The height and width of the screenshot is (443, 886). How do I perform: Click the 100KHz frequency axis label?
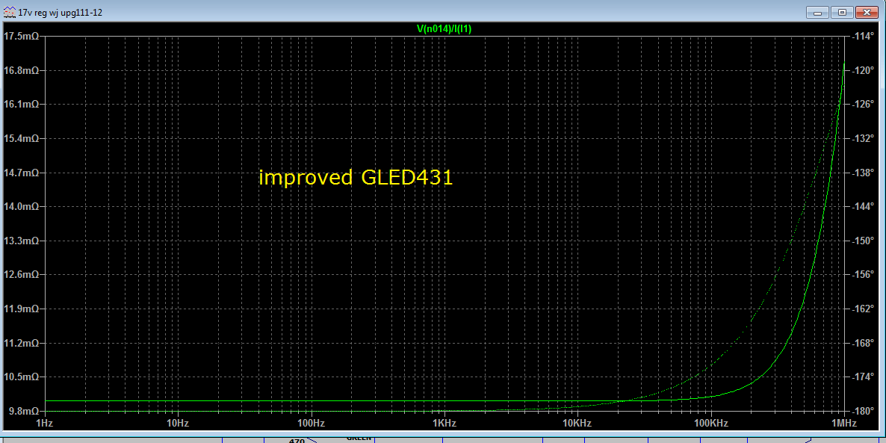(x=711, y=424)
